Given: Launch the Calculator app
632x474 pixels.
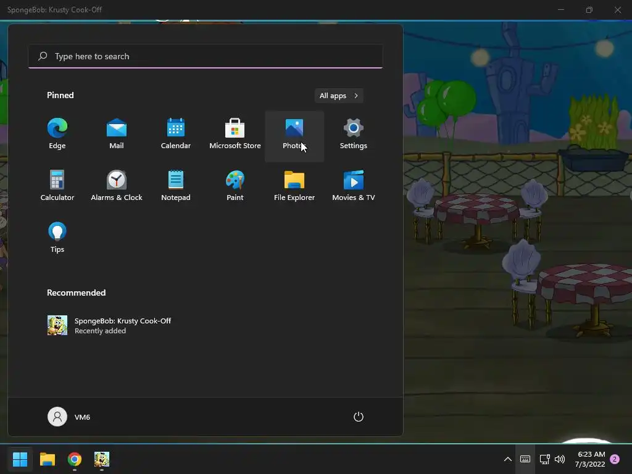Looking at the screenshot, I should pyautogui.click(x=57, y=186).
